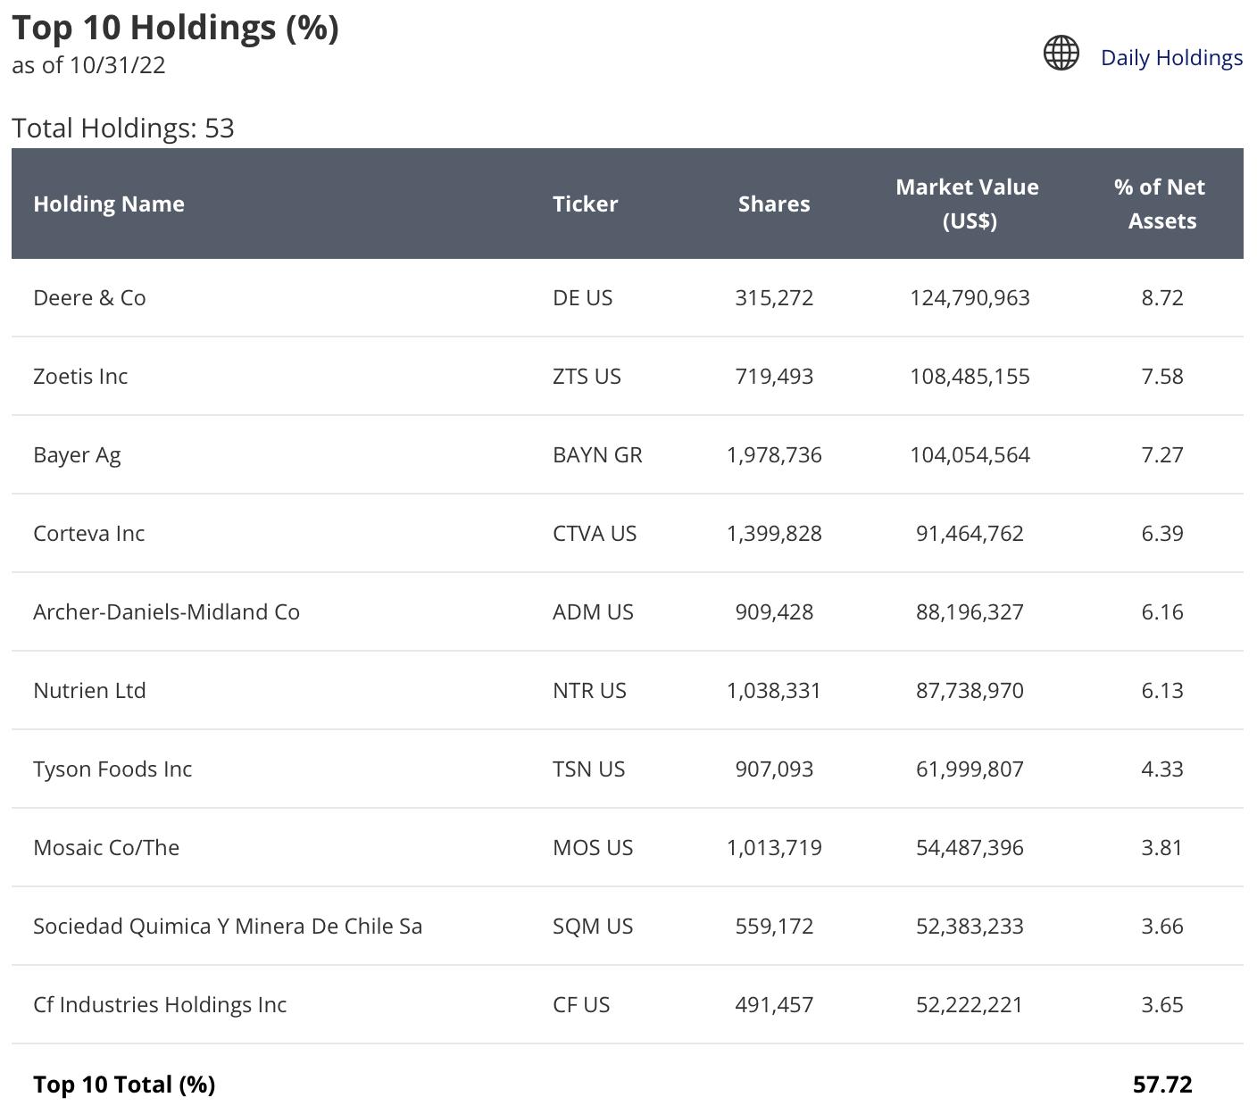Select the Tyson Foods Inc holding name
Viewport: 1257px width, 1114px height.
112,769
